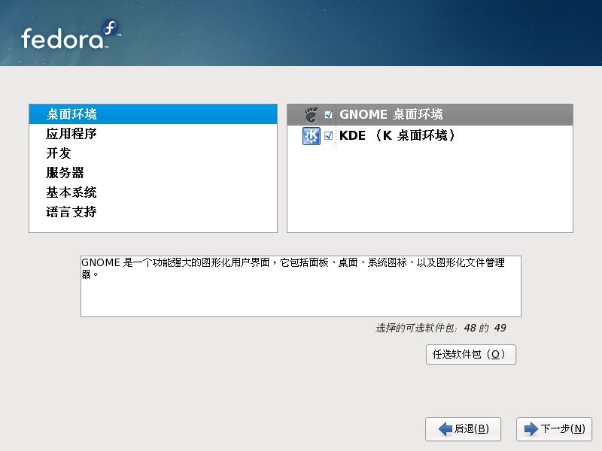Select the GNOME 桌面环境 row text
Viewport: 602px width, 451px height.
pyautogui.click(x=391, y=114)
